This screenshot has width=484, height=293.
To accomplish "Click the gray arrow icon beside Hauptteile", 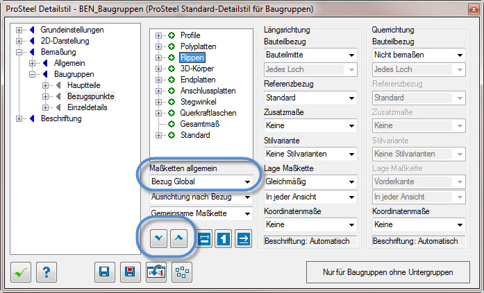I will (58, 85).
